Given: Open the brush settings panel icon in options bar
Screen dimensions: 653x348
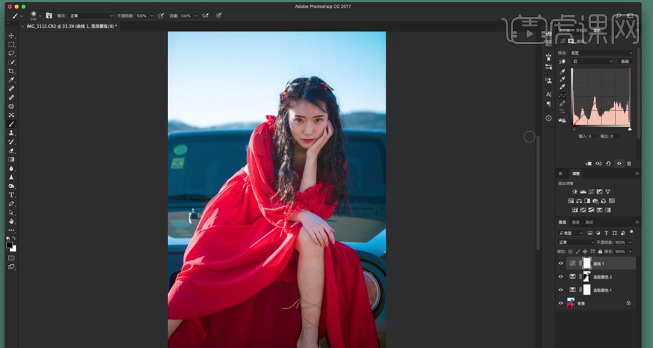Looking at the screenshot, I should pyautogui.click(x=49, y=15).
